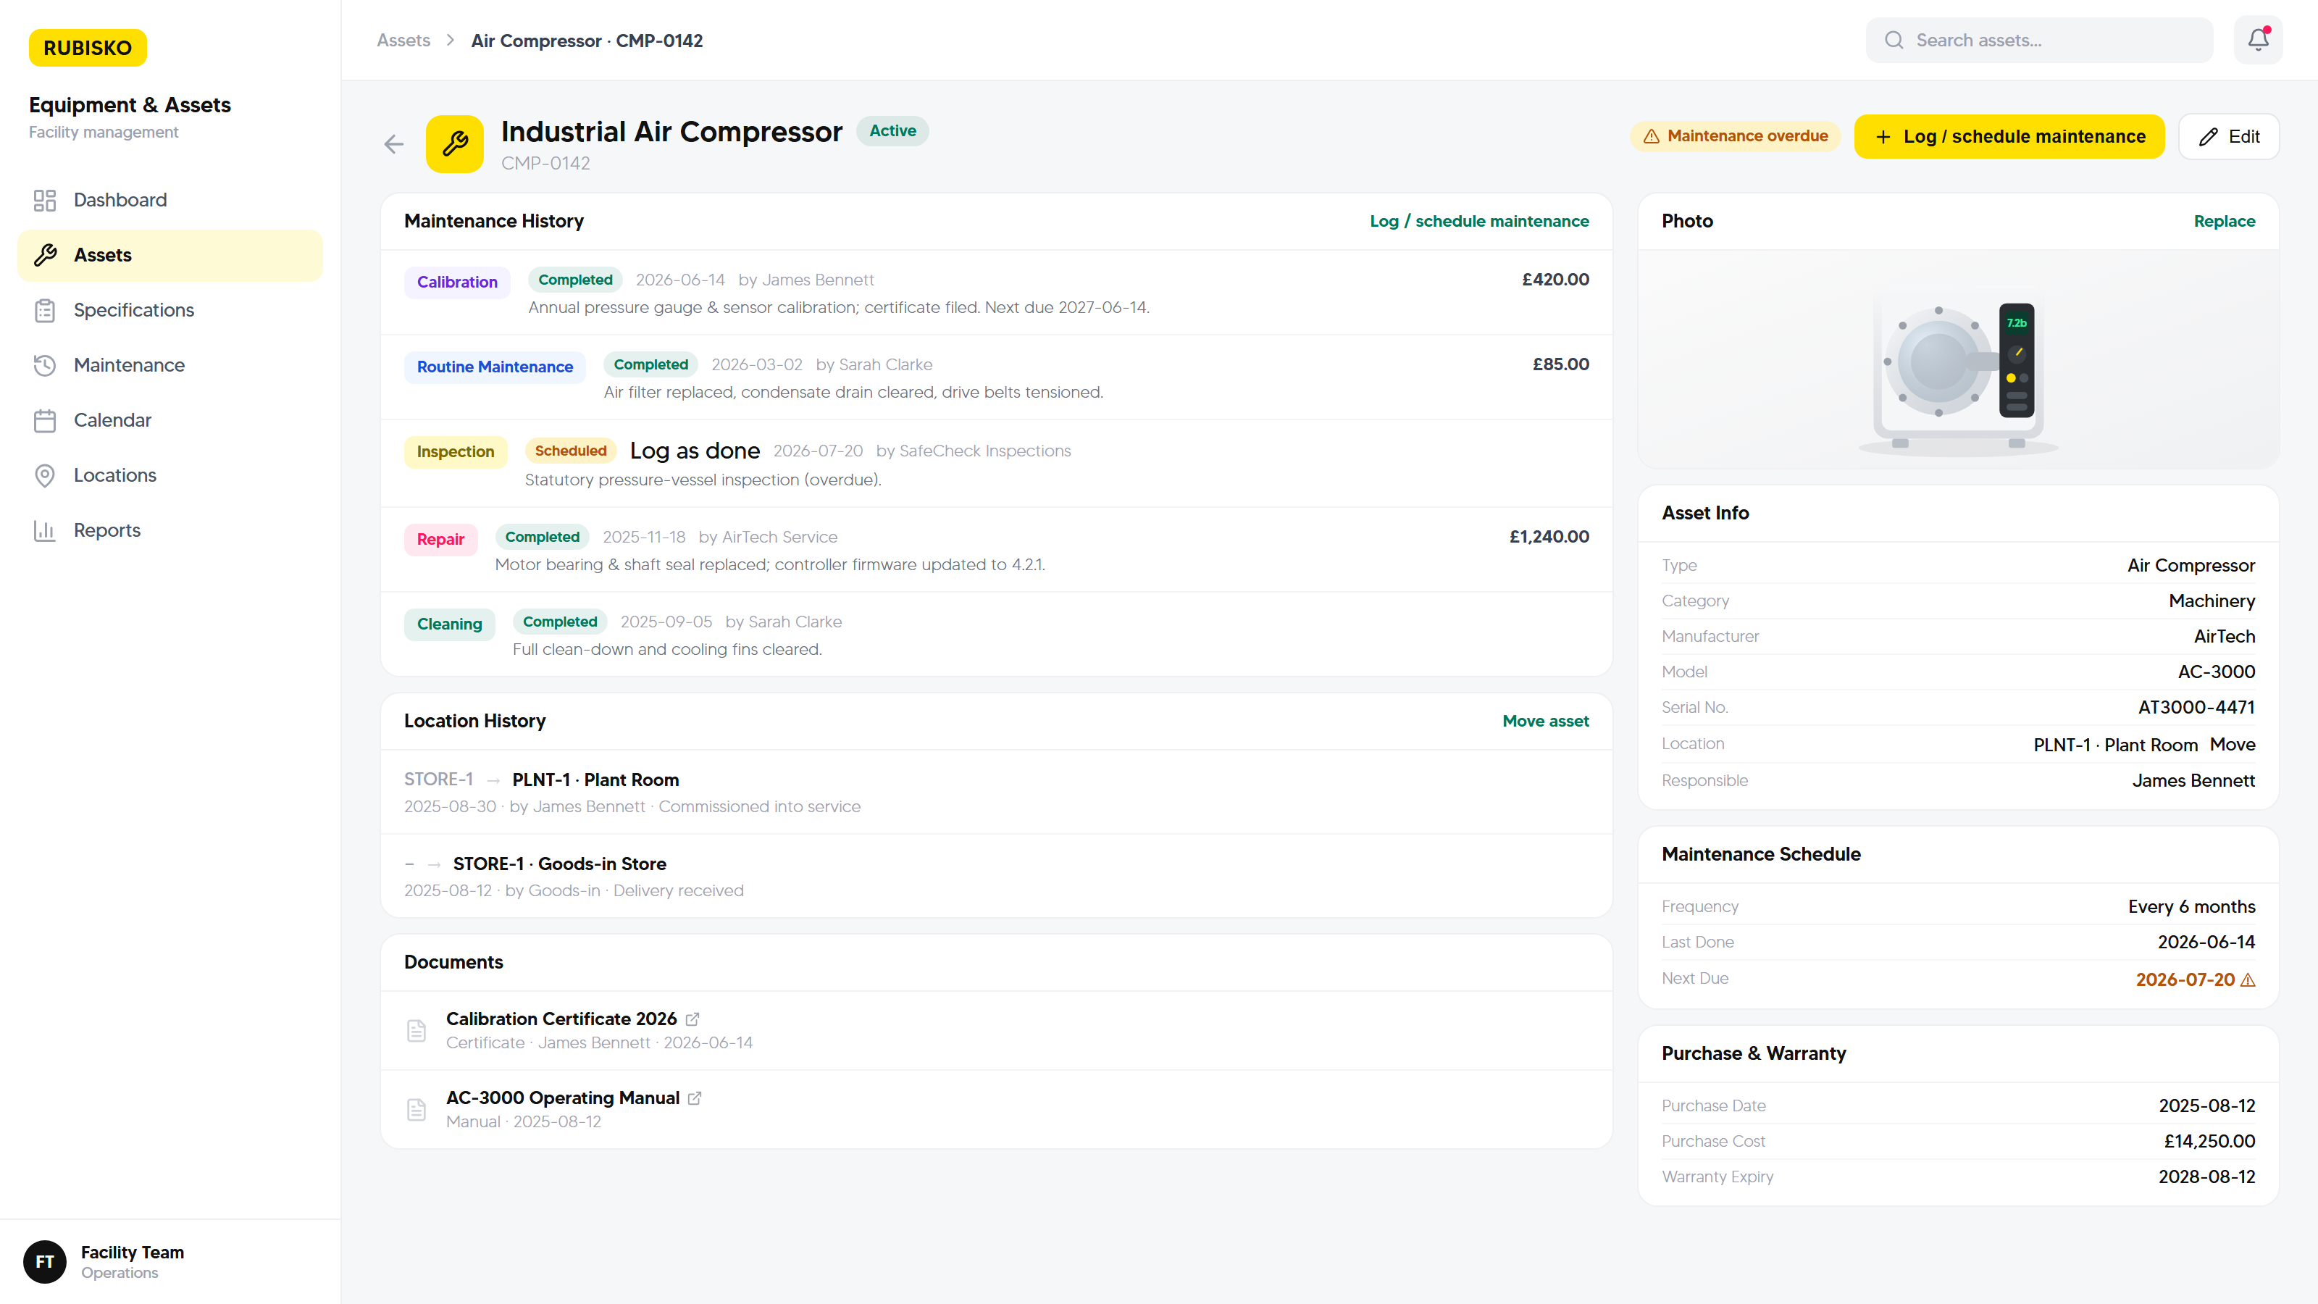Click Warranty Expiry value 2028-08-12
This screenshot has width=2318, height=1304.
(2206, 1177)
